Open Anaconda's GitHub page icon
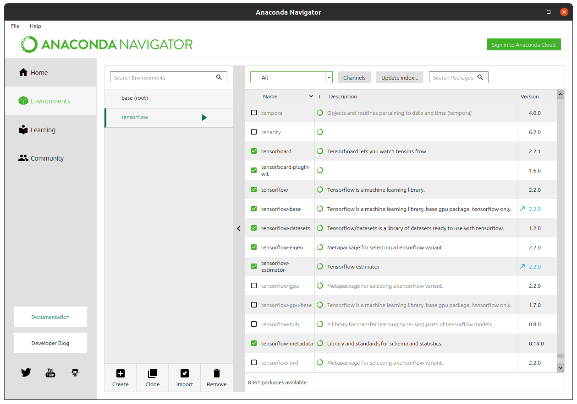Viewport: 577px width, 404px height. (75, 372)
